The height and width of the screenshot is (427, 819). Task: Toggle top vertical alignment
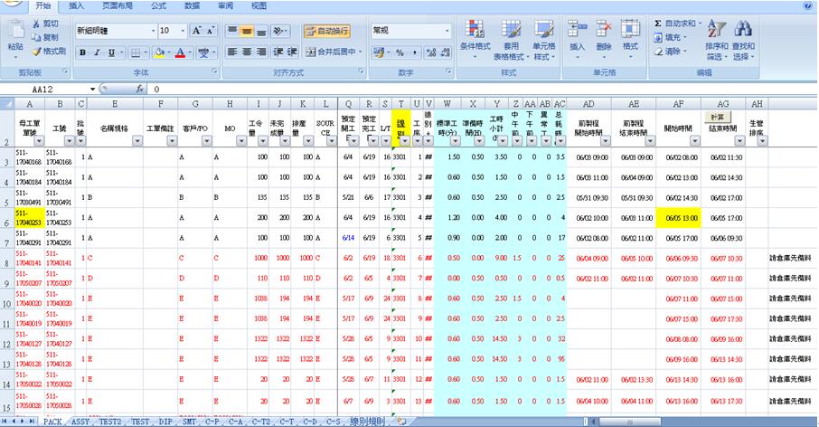[x=232, y=31]
